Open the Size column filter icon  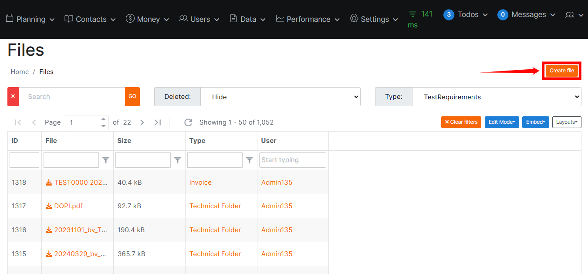pyautogui.click(x=178, y=160)
